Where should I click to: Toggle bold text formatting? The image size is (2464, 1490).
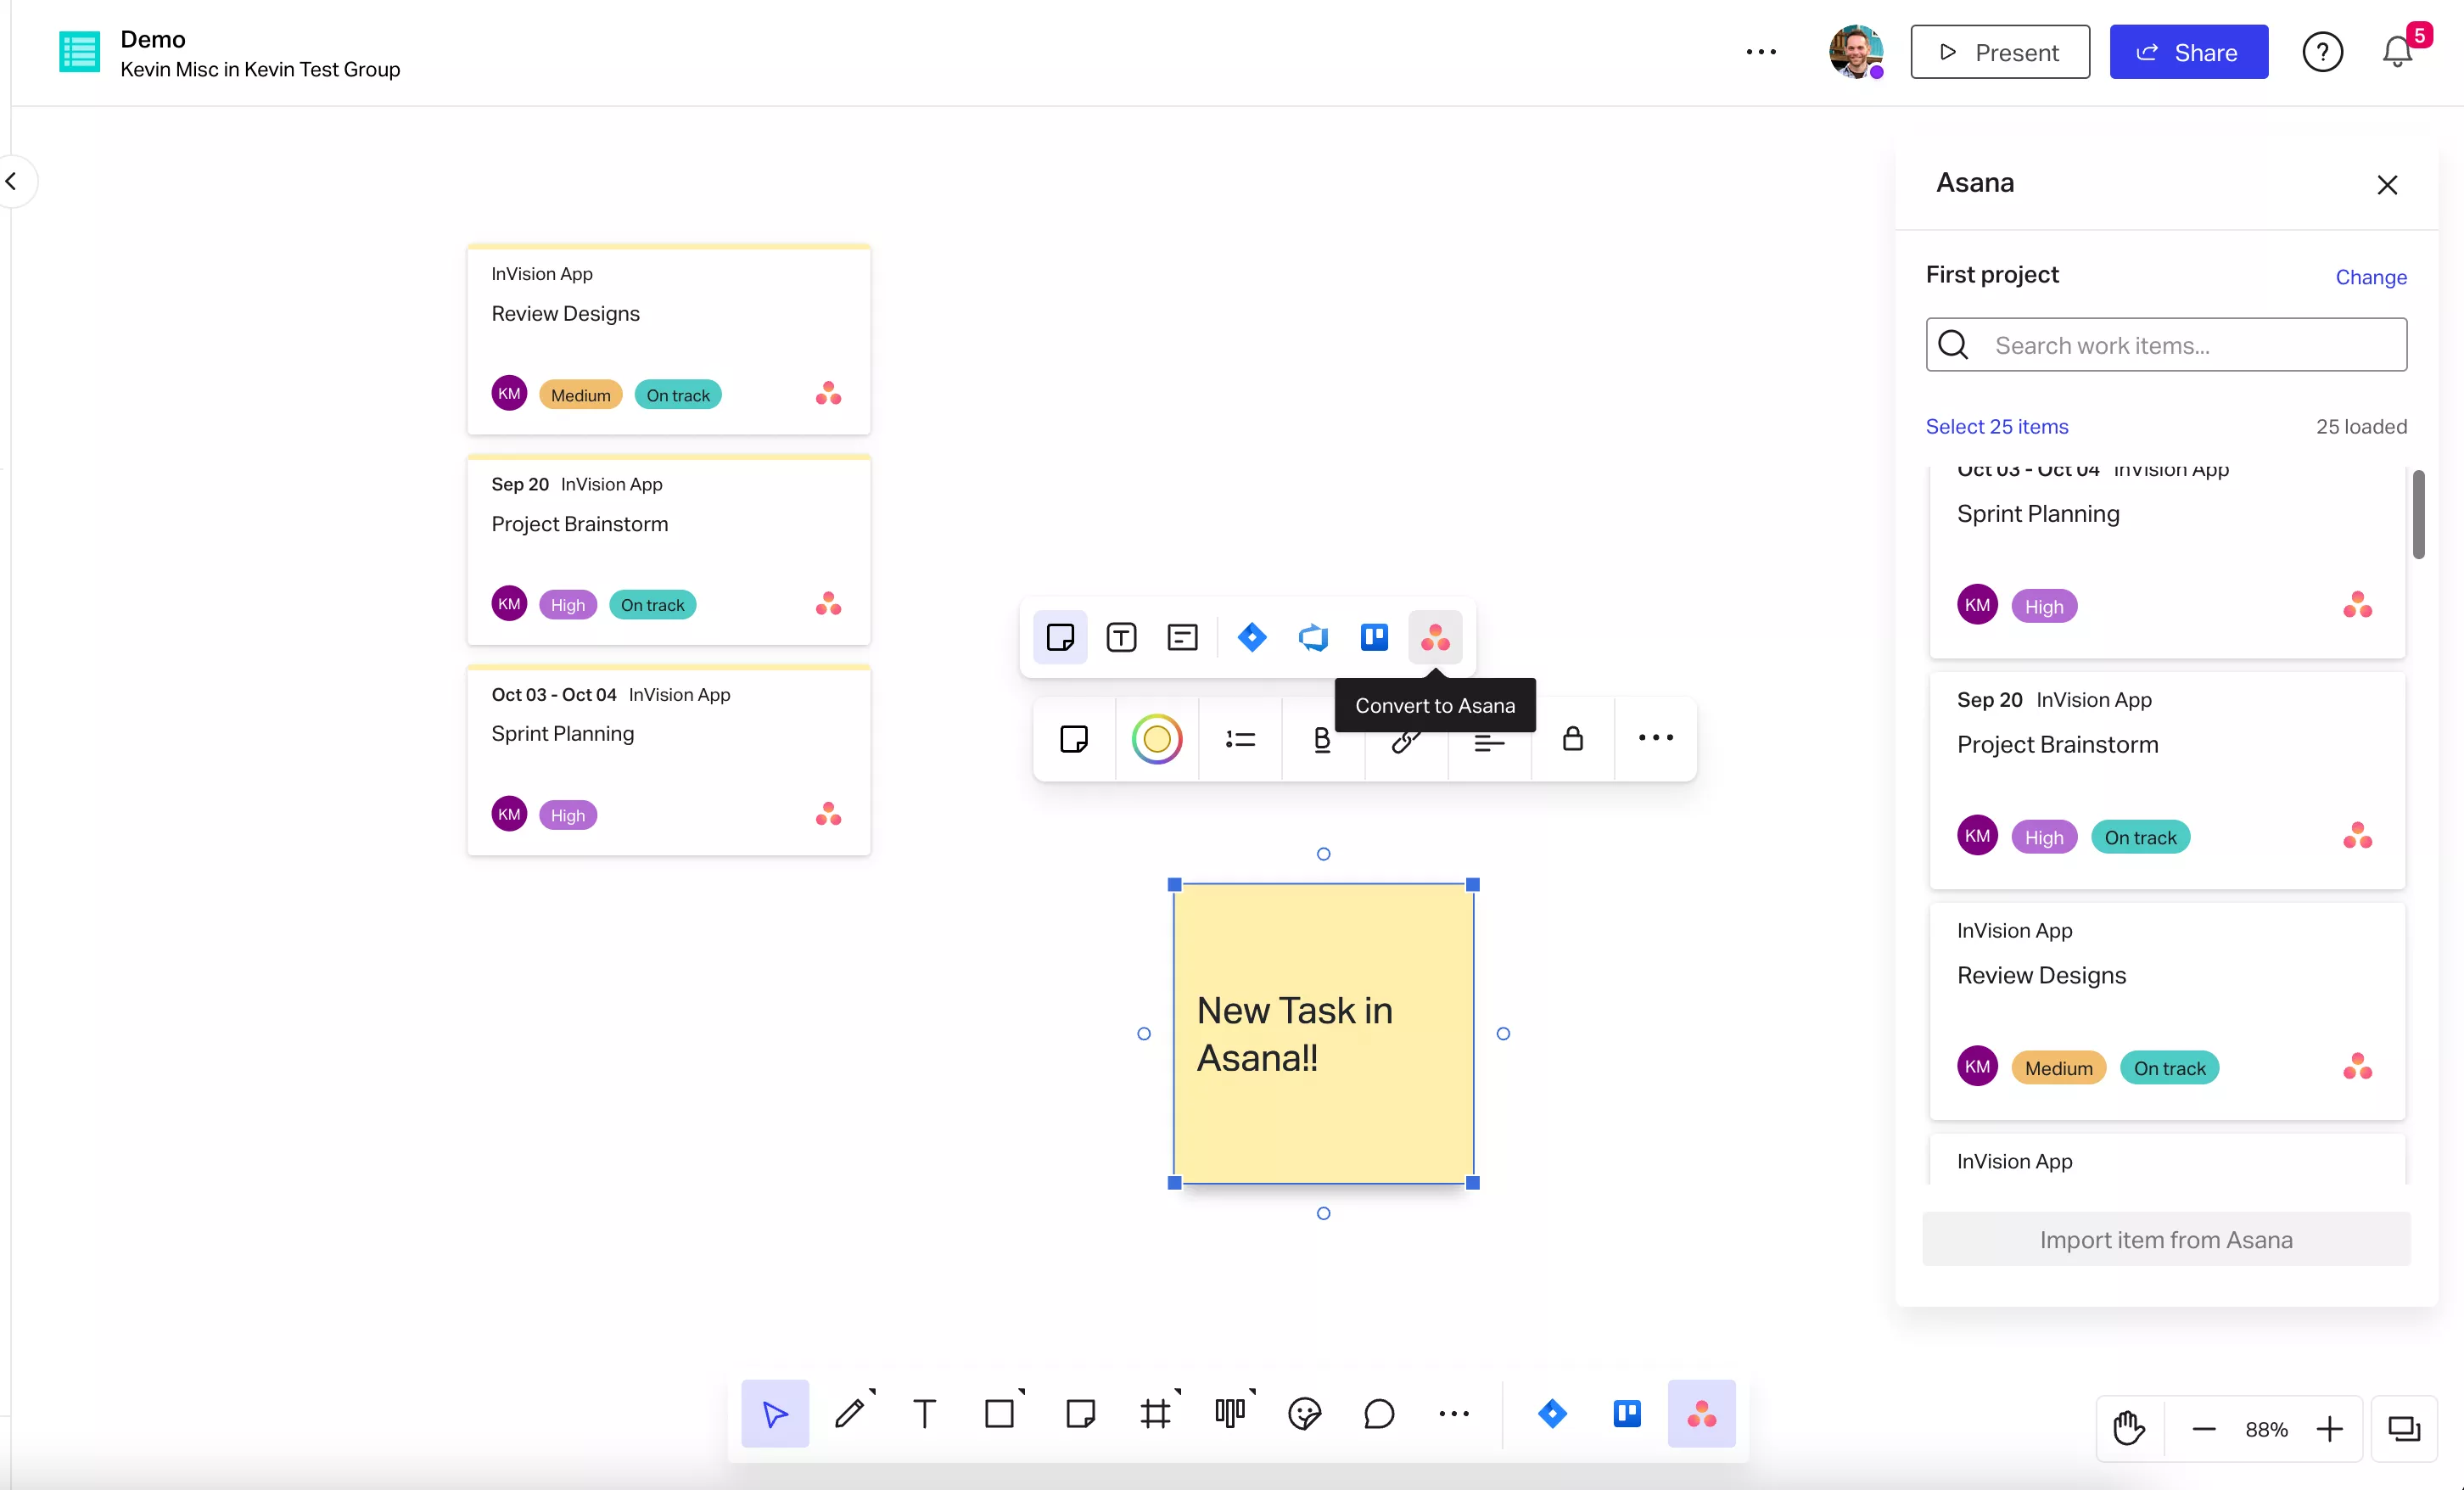(x=1322, y=739)
